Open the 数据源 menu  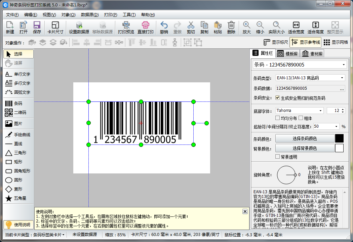[x=90, y=15]
